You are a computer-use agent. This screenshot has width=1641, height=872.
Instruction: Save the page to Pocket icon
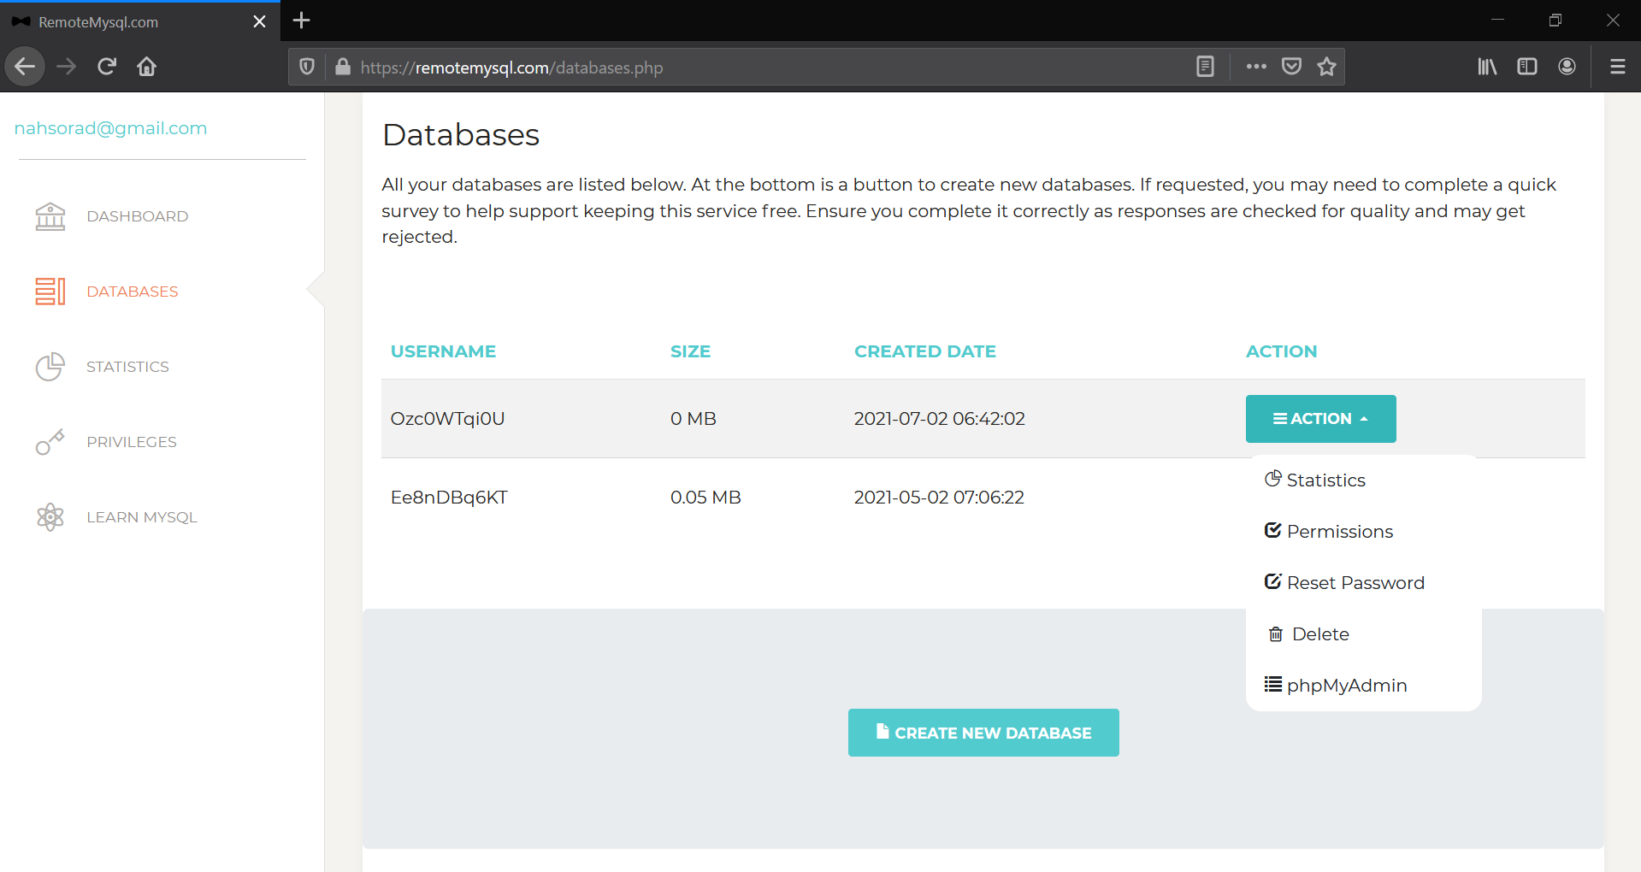[1291, 67]
